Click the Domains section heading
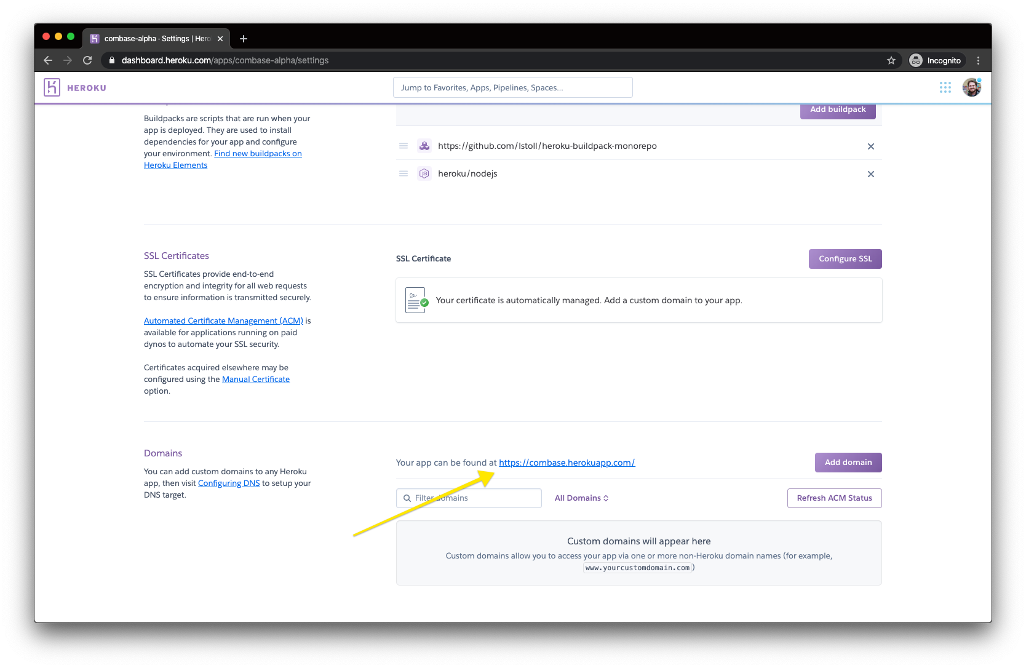This screenshot has width=1026, height=668. 163,453
